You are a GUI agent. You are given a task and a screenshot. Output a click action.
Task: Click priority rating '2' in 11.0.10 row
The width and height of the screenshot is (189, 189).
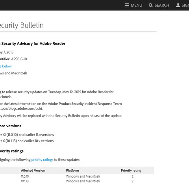tap(133, 176)
